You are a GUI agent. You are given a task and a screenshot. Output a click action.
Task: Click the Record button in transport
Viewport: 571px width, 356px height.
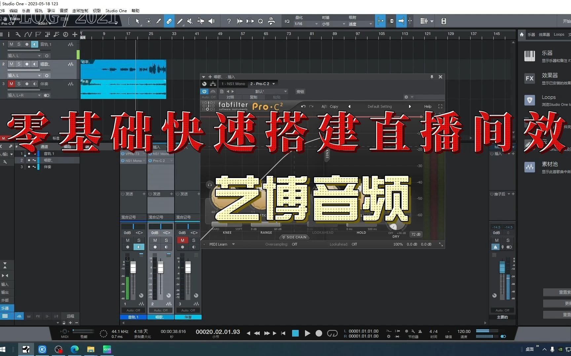pyautogui.click(x=319, y=333)
